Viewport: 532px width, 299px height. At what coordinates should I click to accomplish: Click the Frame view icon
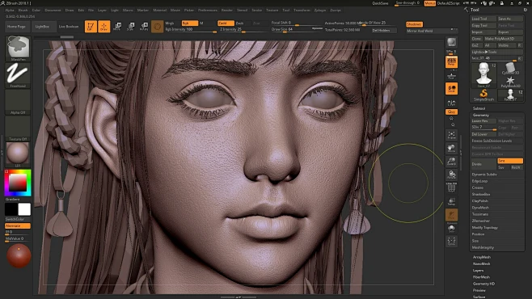(x=452, y=135)
